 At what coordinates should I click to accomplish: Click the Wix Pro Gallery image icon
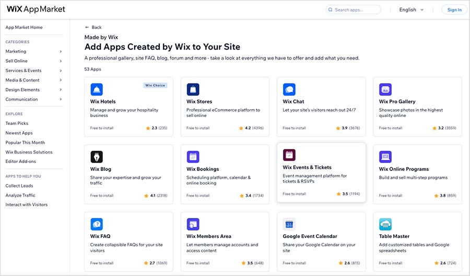(385, 89)
